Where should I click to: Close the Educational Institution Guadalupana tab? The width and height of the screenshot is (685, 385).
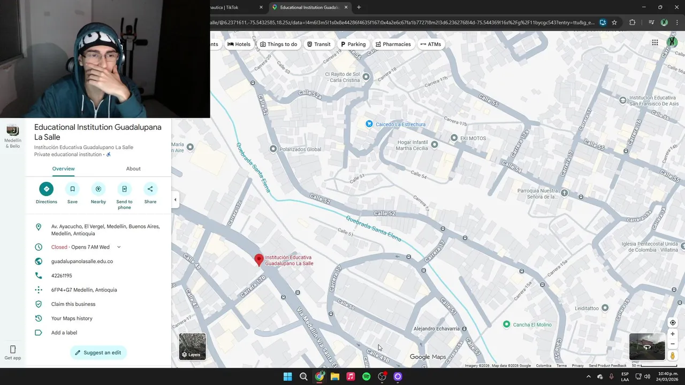(346, 7)
